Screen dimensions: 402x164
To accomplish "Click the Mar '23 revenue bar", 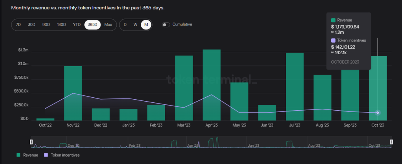I will [184, 88].
